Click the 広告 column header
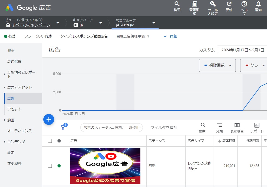 point(73,141)
